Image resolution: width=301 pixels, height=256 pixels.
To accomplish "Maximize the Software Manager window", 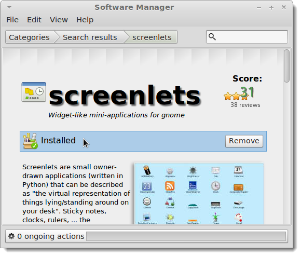I will point(271,8).
